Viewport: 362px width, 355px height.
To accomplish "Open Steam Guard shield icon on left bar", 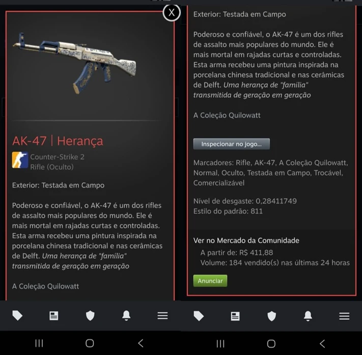I will click(x=90, y=315).
